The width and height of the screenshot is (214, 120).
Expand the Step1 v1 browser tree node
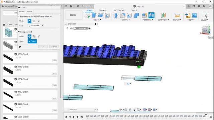[x=68, y=28]
